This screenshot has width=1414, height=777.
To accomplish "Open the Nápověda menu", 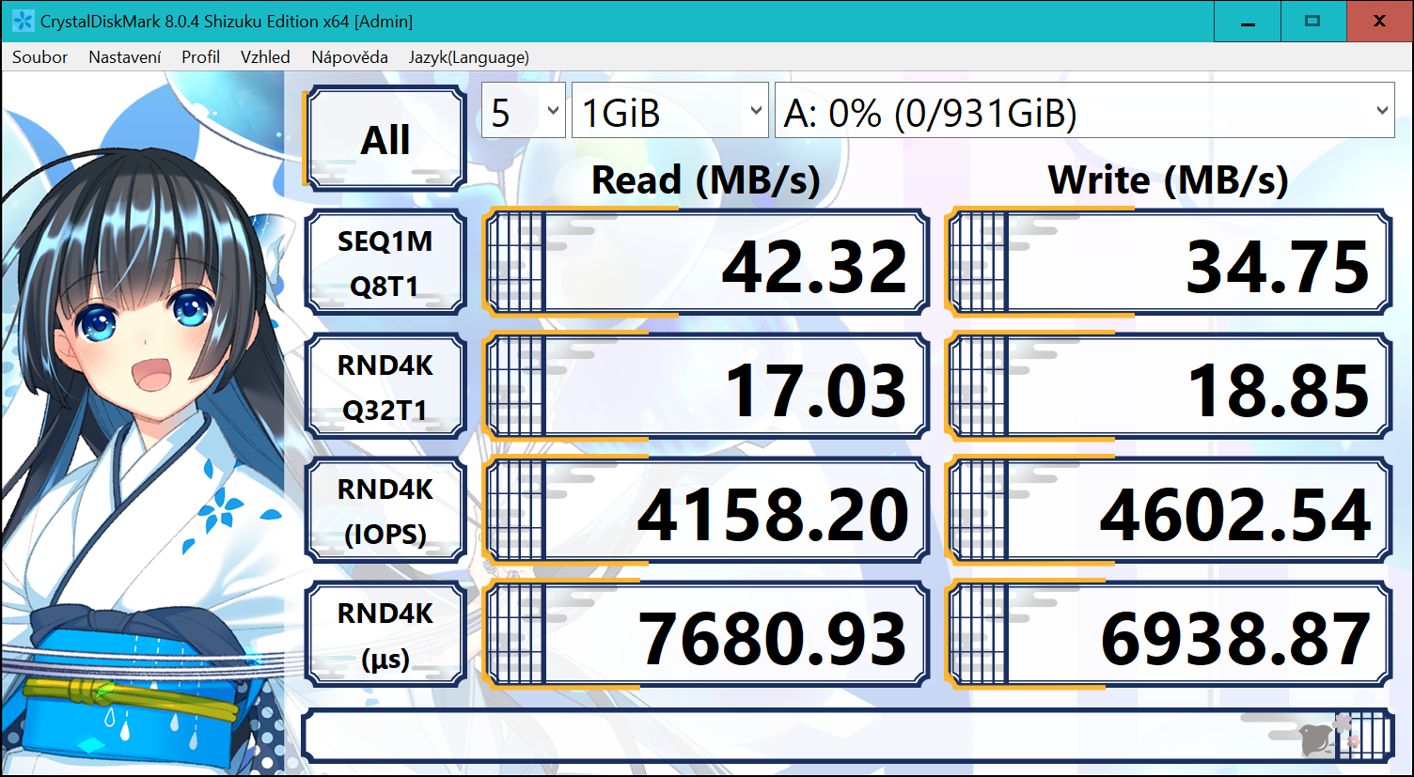I will (349, 57).
